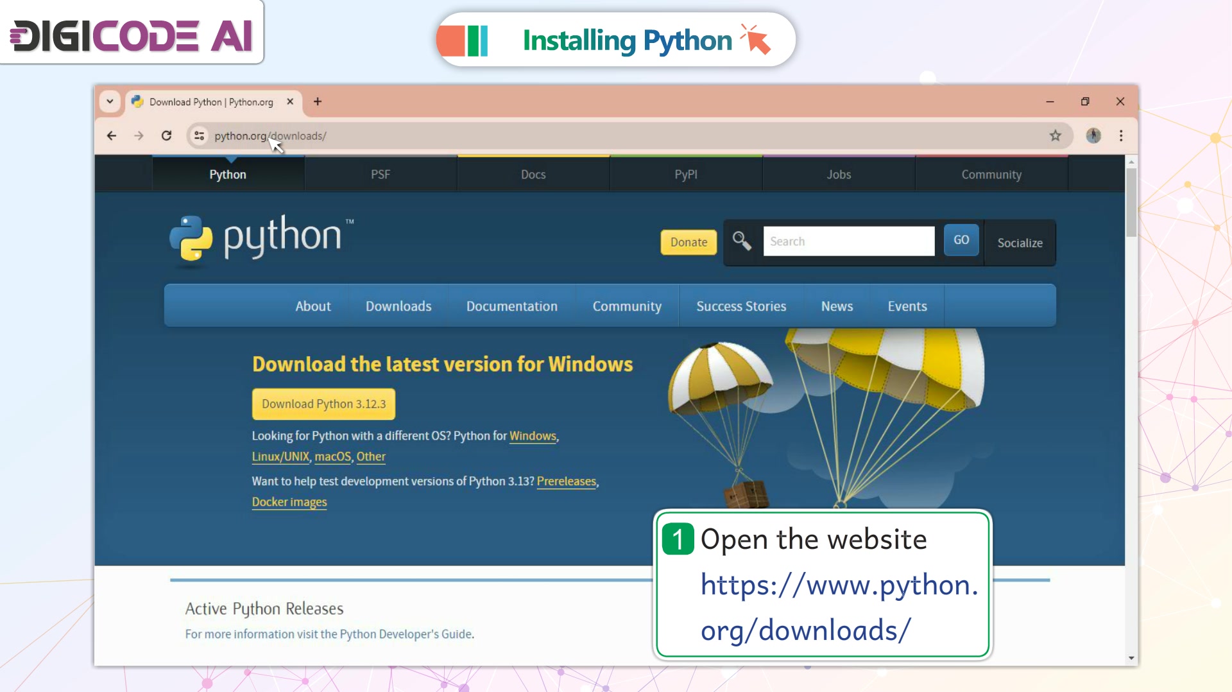
Task: Follow the Linux/UNIX link
Action: pyautogui.click(x=280, y=456)
